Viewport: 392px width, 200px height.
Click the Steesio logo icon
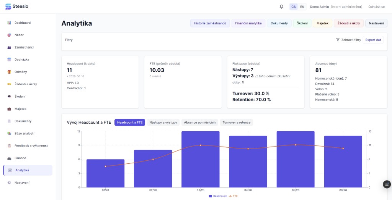8,6
